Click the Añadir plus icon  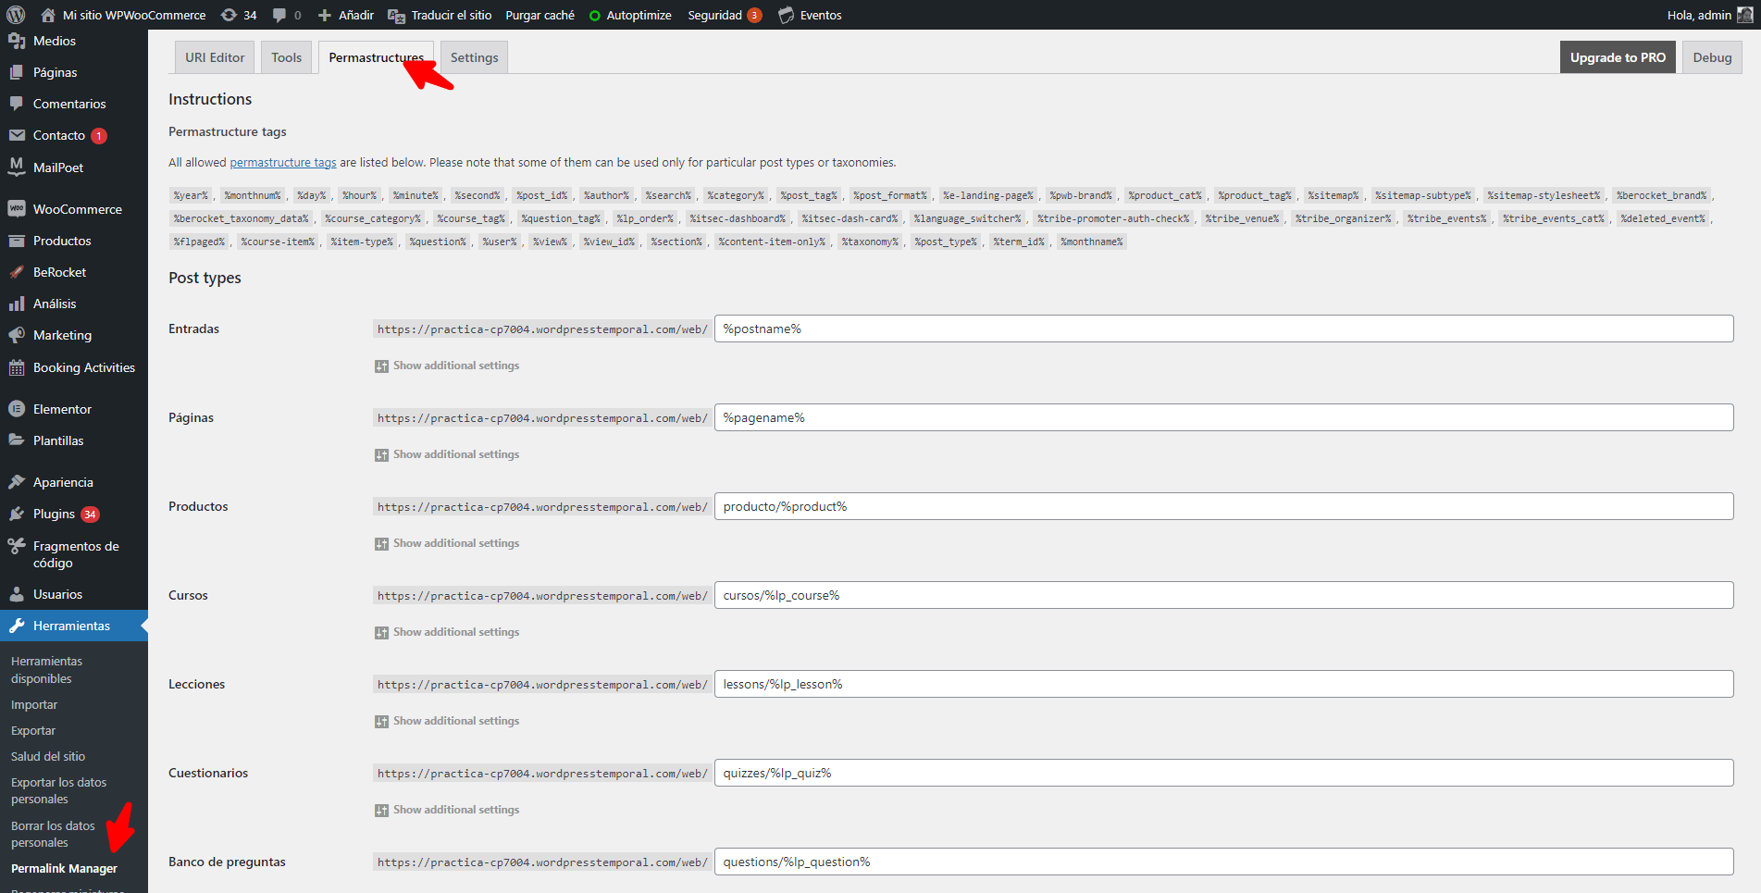[325, 16]
